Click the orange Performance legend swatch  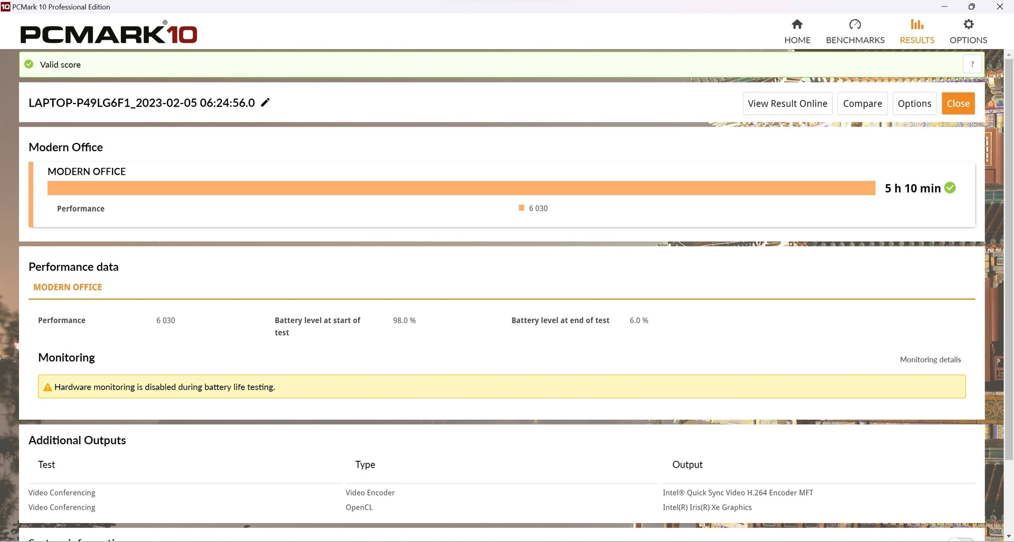pos(521,208)
